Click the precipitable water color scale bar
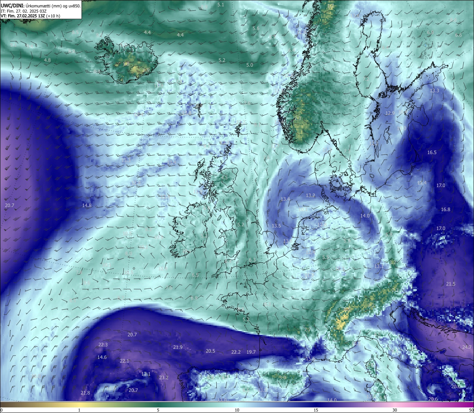474x413 pixels. click(237, 404)
